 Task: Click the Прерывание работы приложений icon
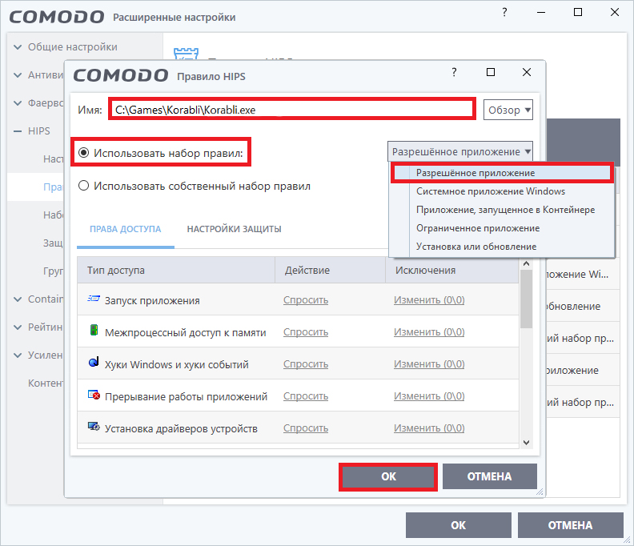(x=94, y=395)
